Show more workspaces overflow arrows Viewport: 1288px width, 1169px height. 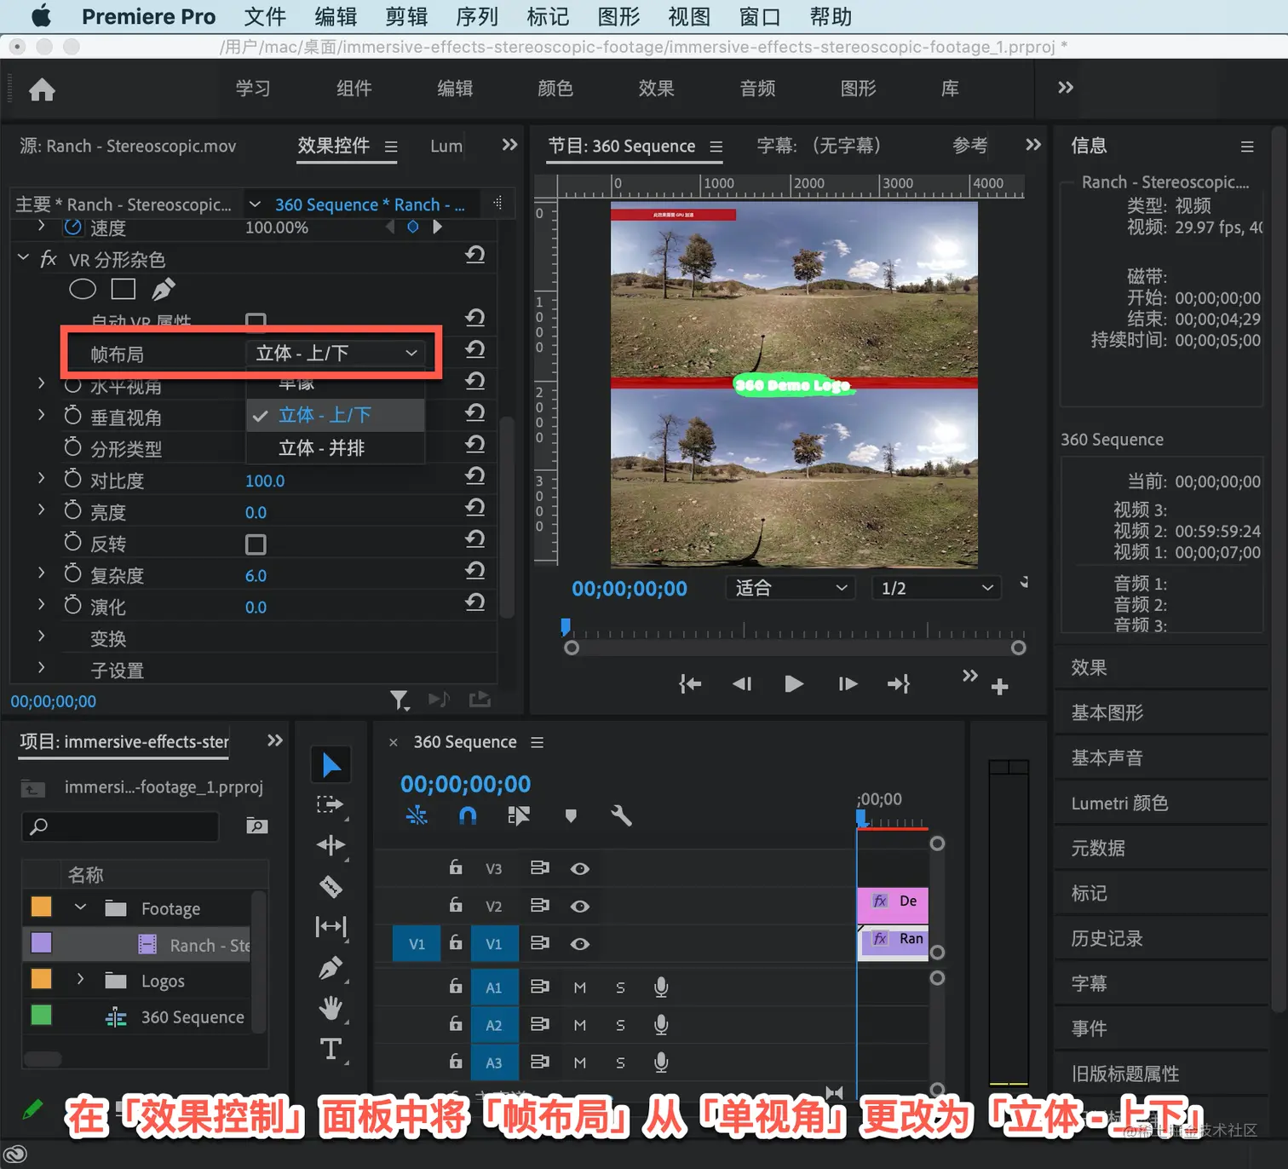pos(1066,87)
